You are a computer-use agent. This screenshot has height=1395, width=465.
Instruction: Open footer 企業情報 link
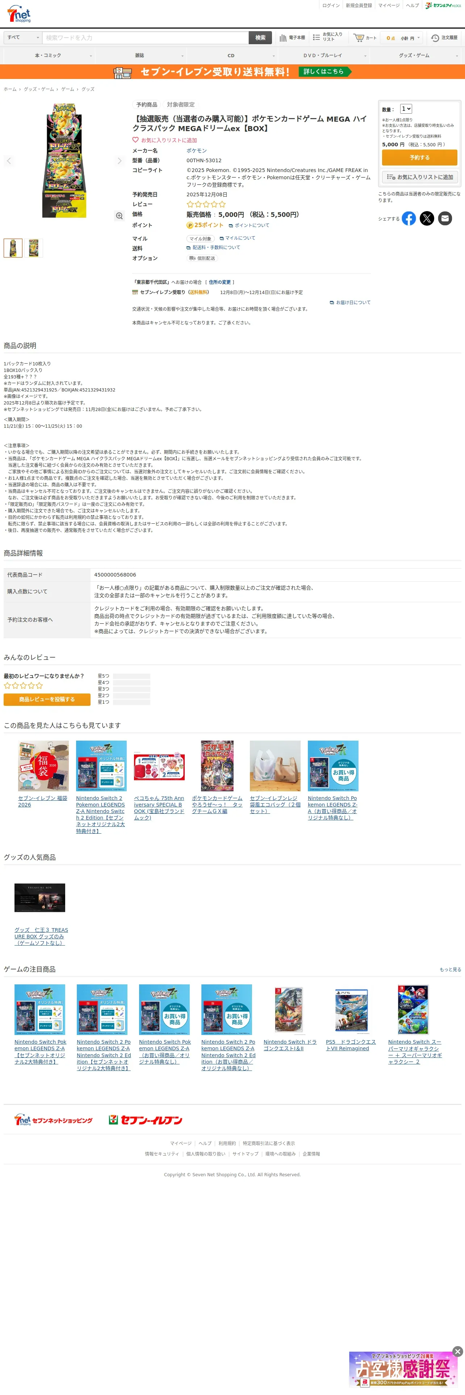pos(311,1153)
